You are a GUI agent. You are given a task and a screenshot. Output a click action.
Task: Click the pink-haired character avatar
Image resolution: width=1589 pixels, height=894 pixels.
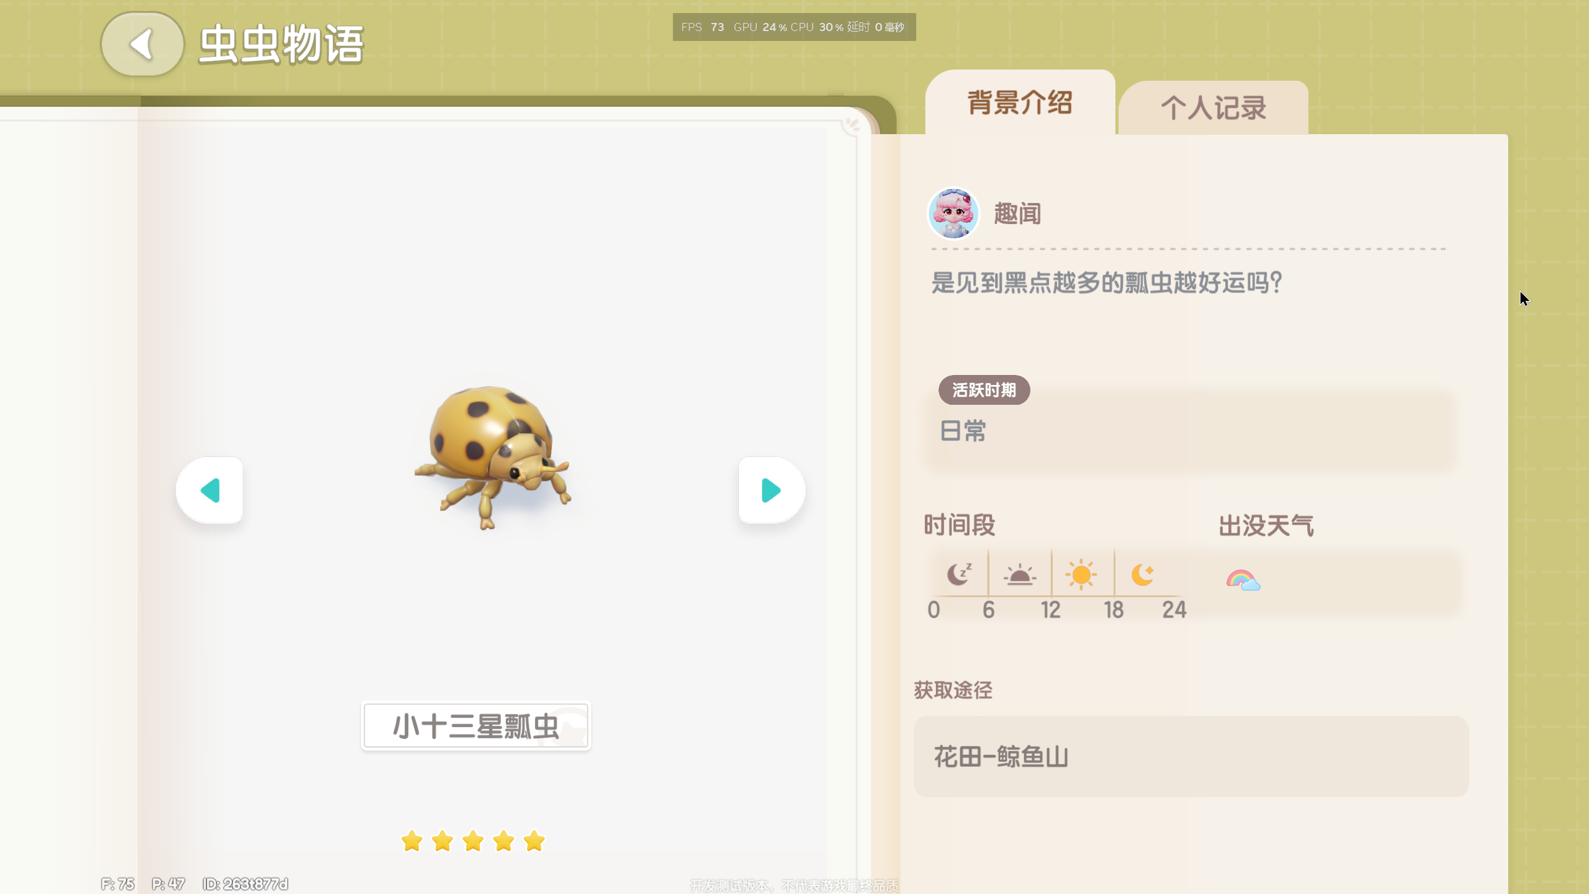[x=953, y=214]
